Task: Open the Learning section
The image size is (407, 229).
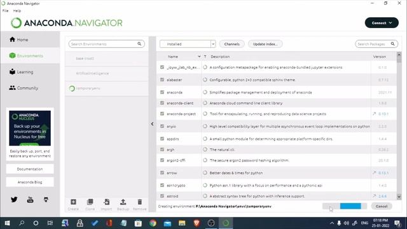Action: click(x=30, y=72)
